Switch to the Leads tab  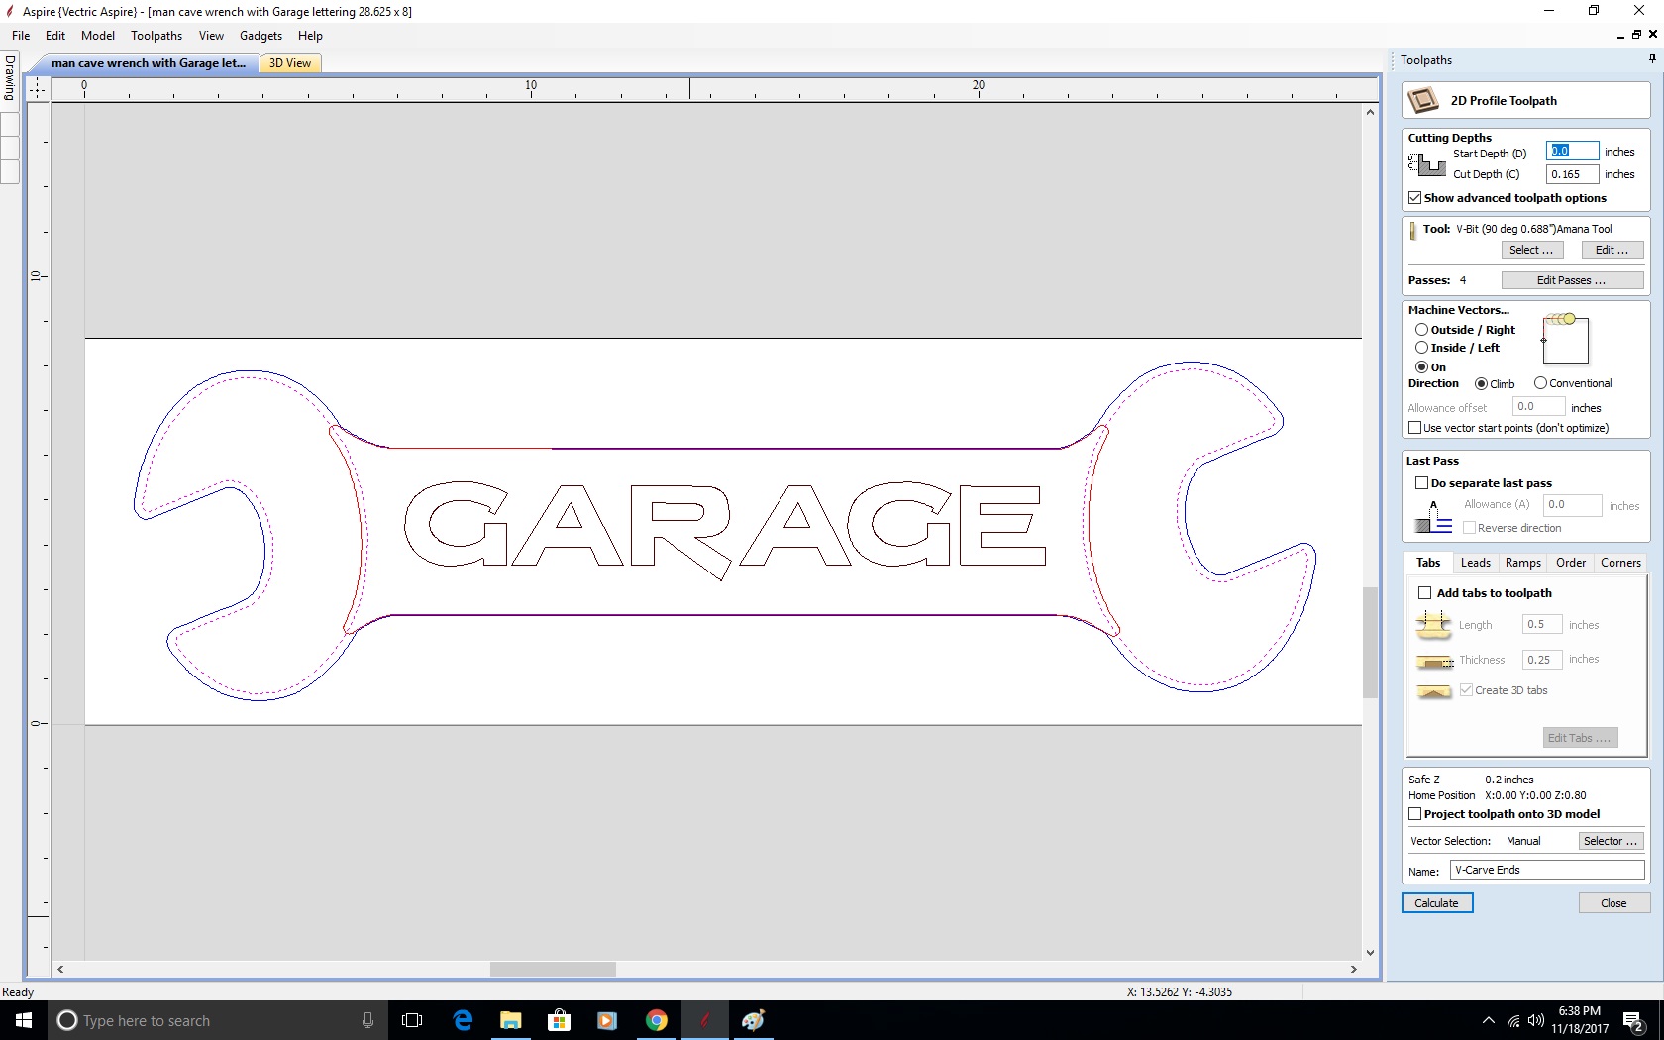tap(1475, 563)
